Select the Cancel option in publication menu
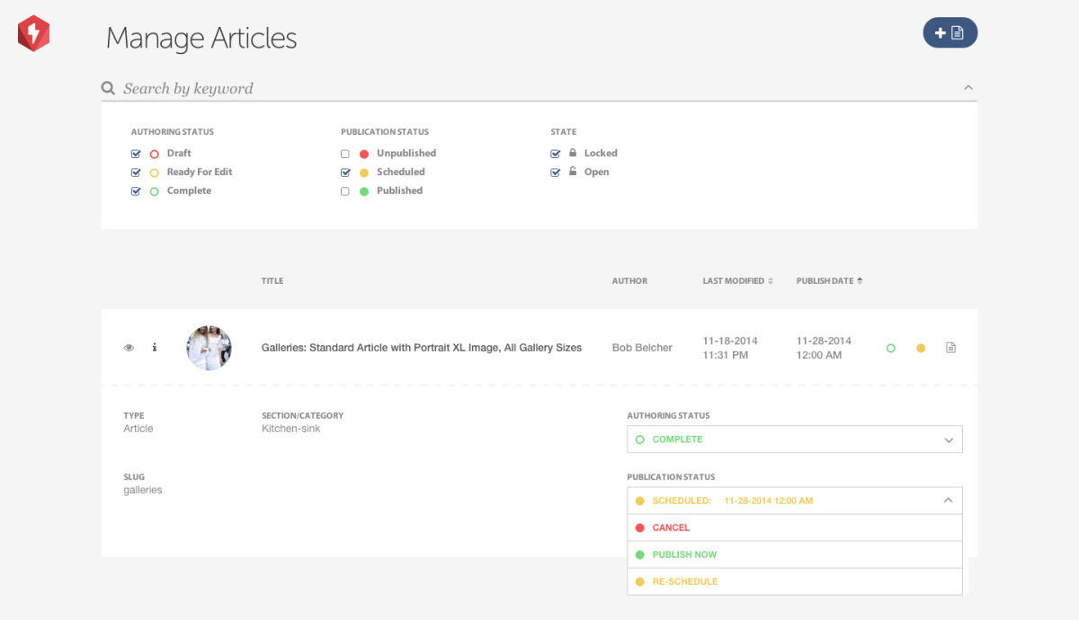The image size is (1079, 620). tap(671, 527)
